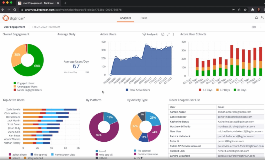Viewport: 265px width, 160px height.
Task: Expand the Active Users chart to fullscreen
Action: pos(168,34)
